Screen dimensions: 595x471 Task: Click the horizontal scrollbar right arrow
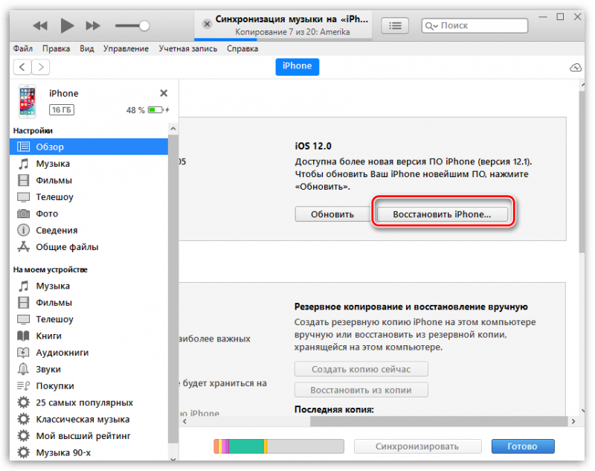[x=573, y=421]
